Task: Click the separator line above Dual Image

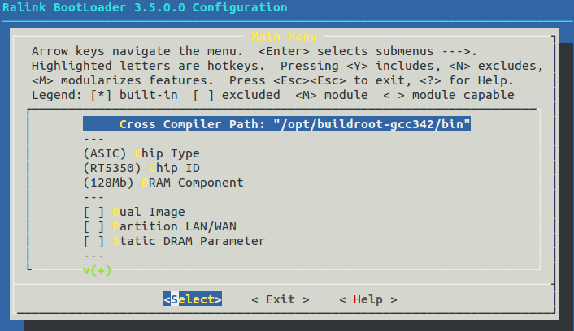Action: click(93, 197)
